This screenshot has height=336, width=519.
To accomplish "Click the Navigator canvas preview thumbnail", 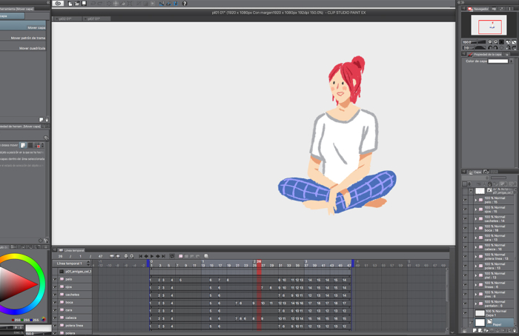I will tap(488, 26).
